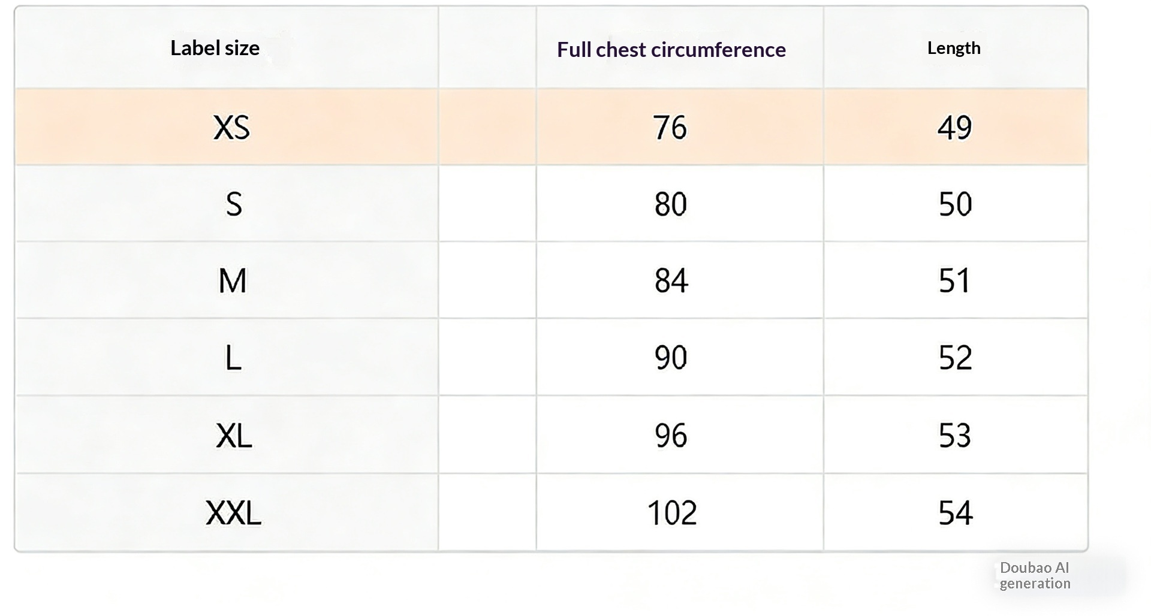Click the S size label cell
The image size is (1151, 616).
click(234, 204)
